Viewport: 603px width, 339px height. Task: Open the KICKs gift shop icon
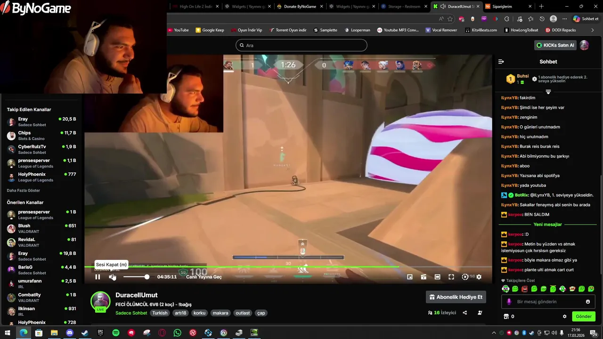(506, 316)
